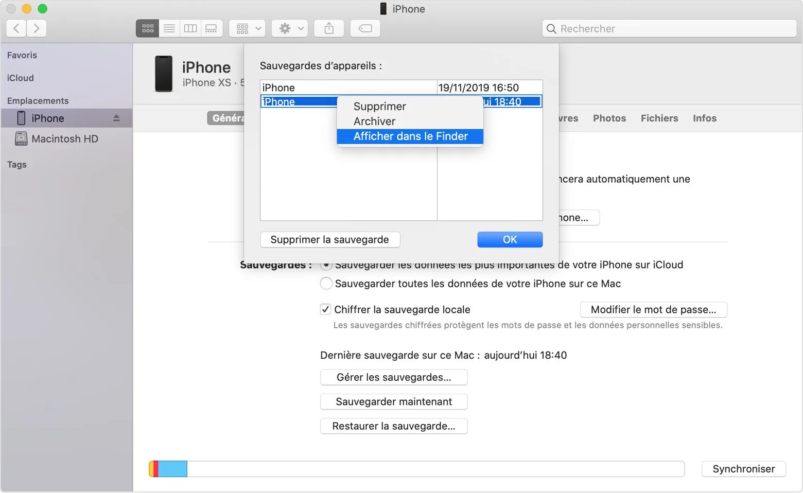This screenshot has width=803, height=493.
Task: Click the Tags toolbar icon
Action: pos(365,28)
